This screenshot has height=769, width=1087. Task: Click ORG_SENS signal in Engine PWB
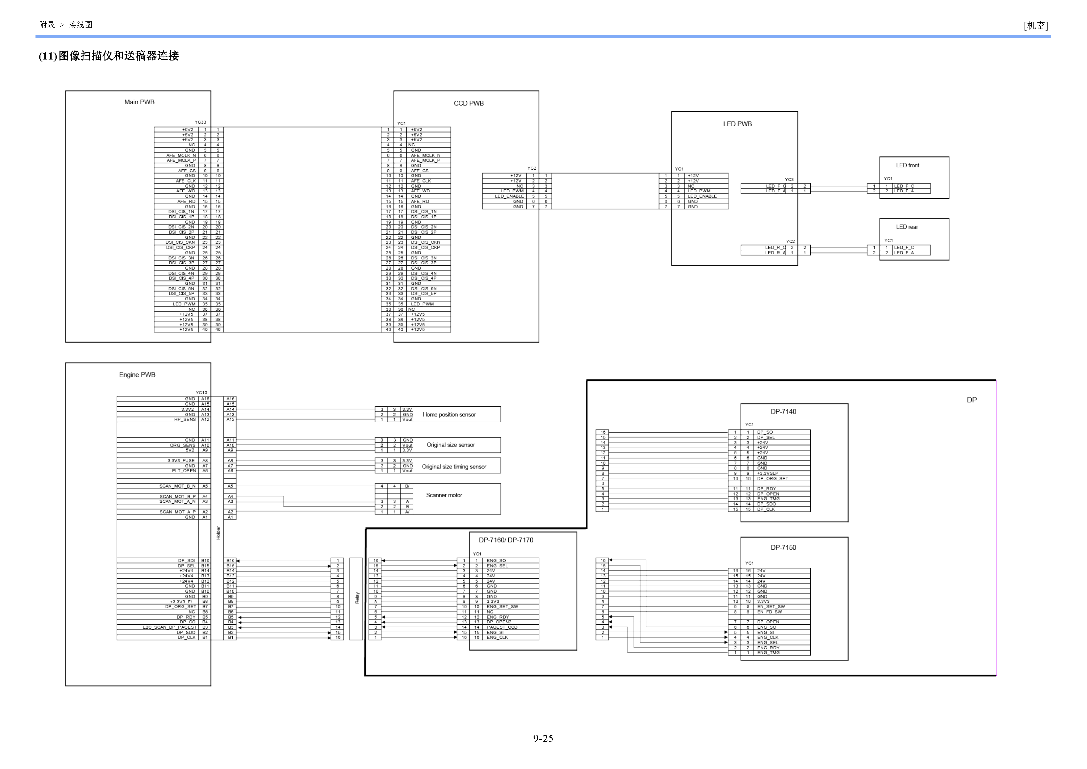(x=182, y=445)
